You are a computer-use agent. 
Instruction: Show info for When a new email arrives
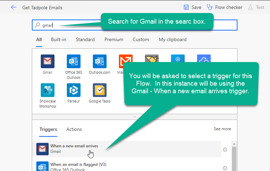pyautogui.click(x=225, y=149)
